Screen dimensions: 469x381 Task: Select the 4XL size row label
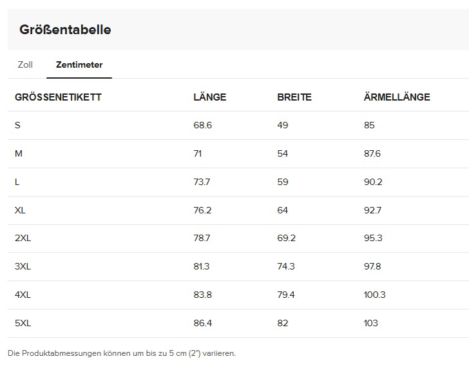click(23, 295)
